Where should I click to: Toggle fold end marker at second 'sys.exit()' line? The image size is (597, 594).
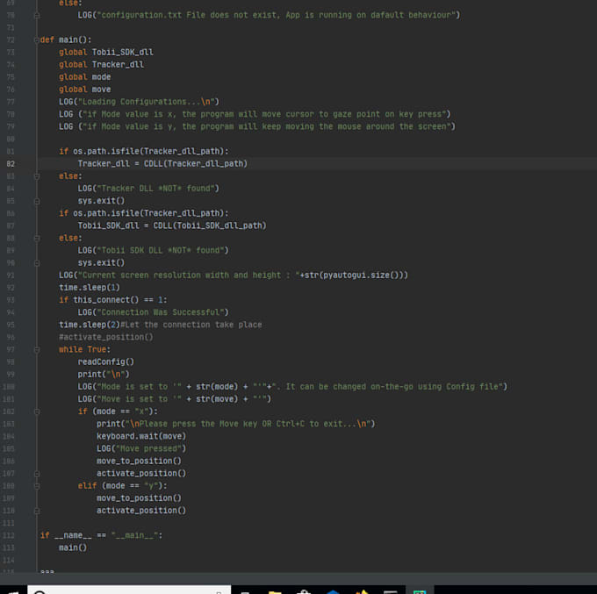37,263
